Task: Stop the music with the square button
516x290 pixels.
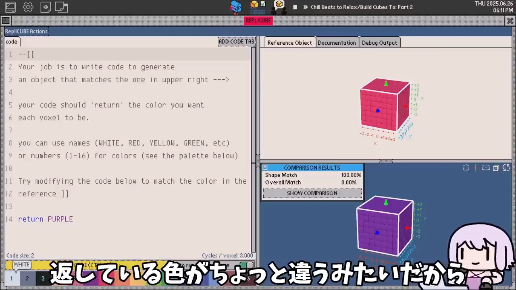Action: [x=295, y=7]
